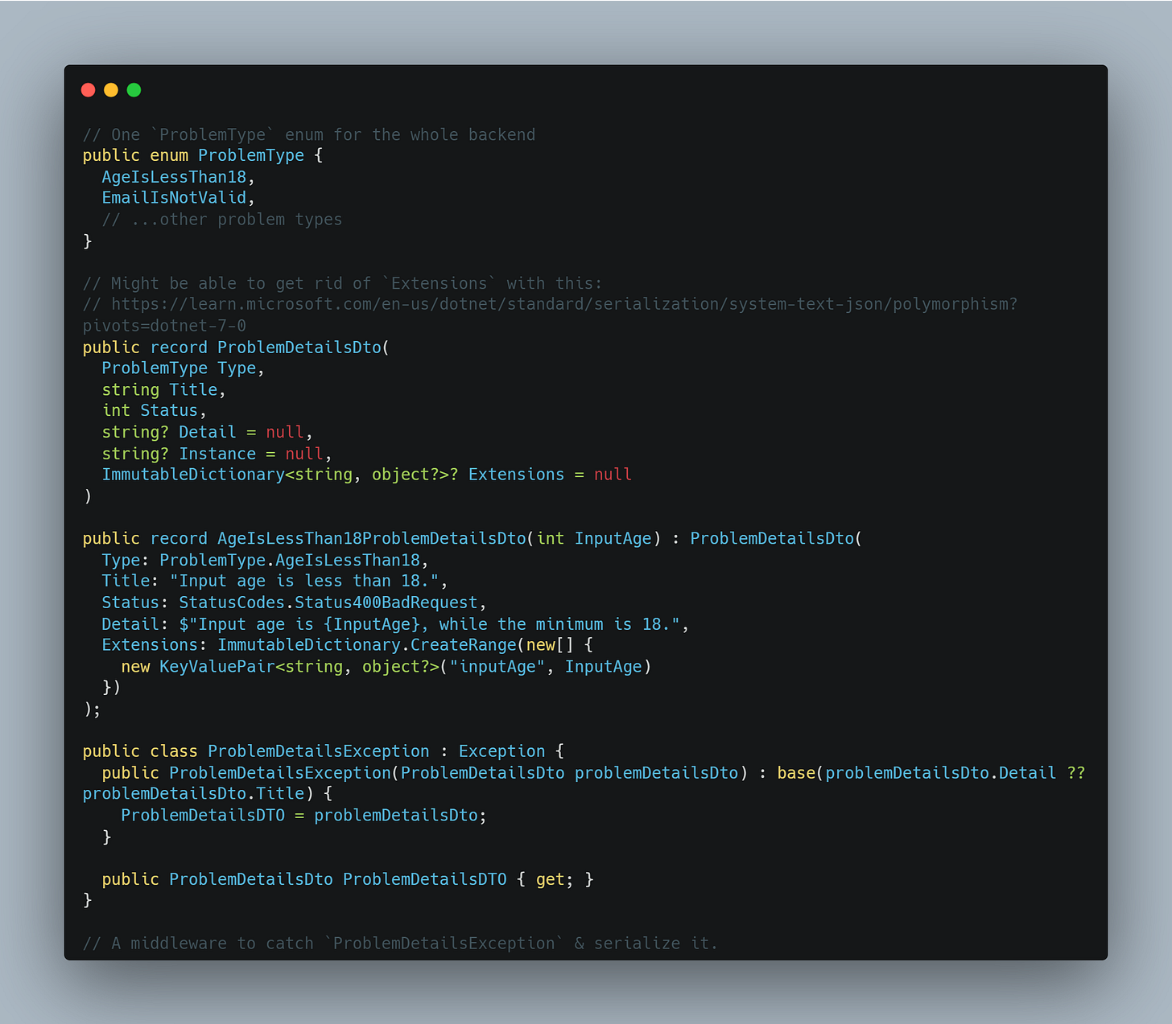The width and height of the screenshot is (1172, 1024).
Task: Click the text "pivots=dotnet-7-0"
Action: click(x=164, y=326)
